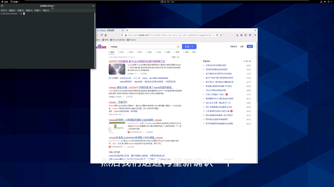The image size is (334, 187).
Task: Open 终端(T) menu in terminal
Action: [38, 10]
